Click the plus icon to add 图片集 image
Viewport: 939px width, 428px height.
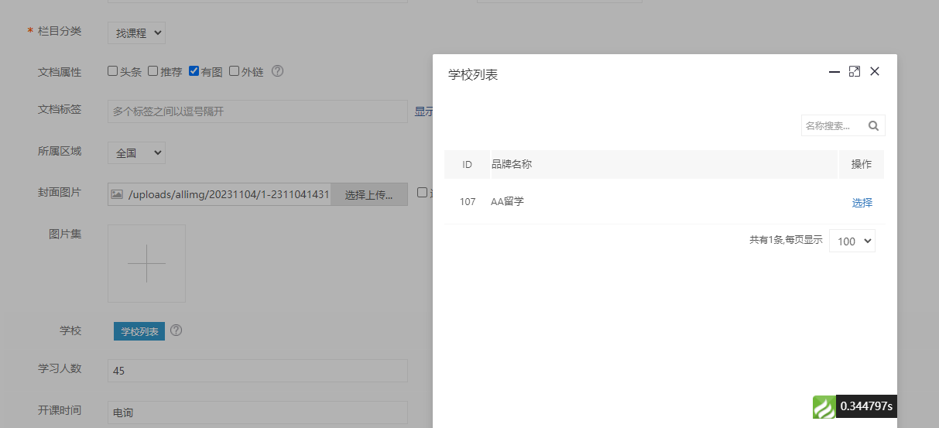pyautogui.click(x=146, y=263)
